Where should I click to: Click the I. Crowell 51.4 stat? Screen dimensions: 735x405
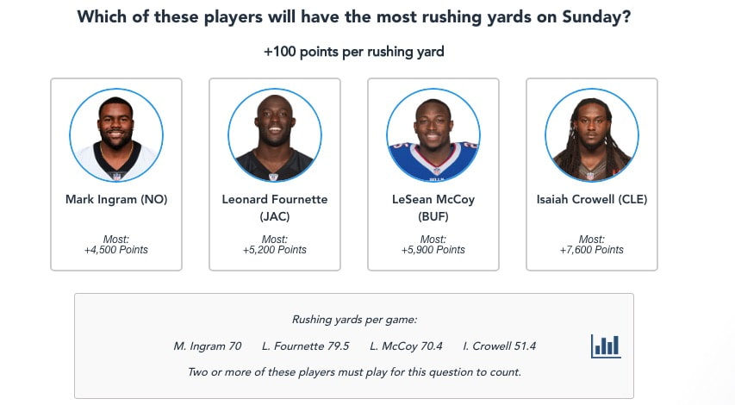(x=499, y=346)
